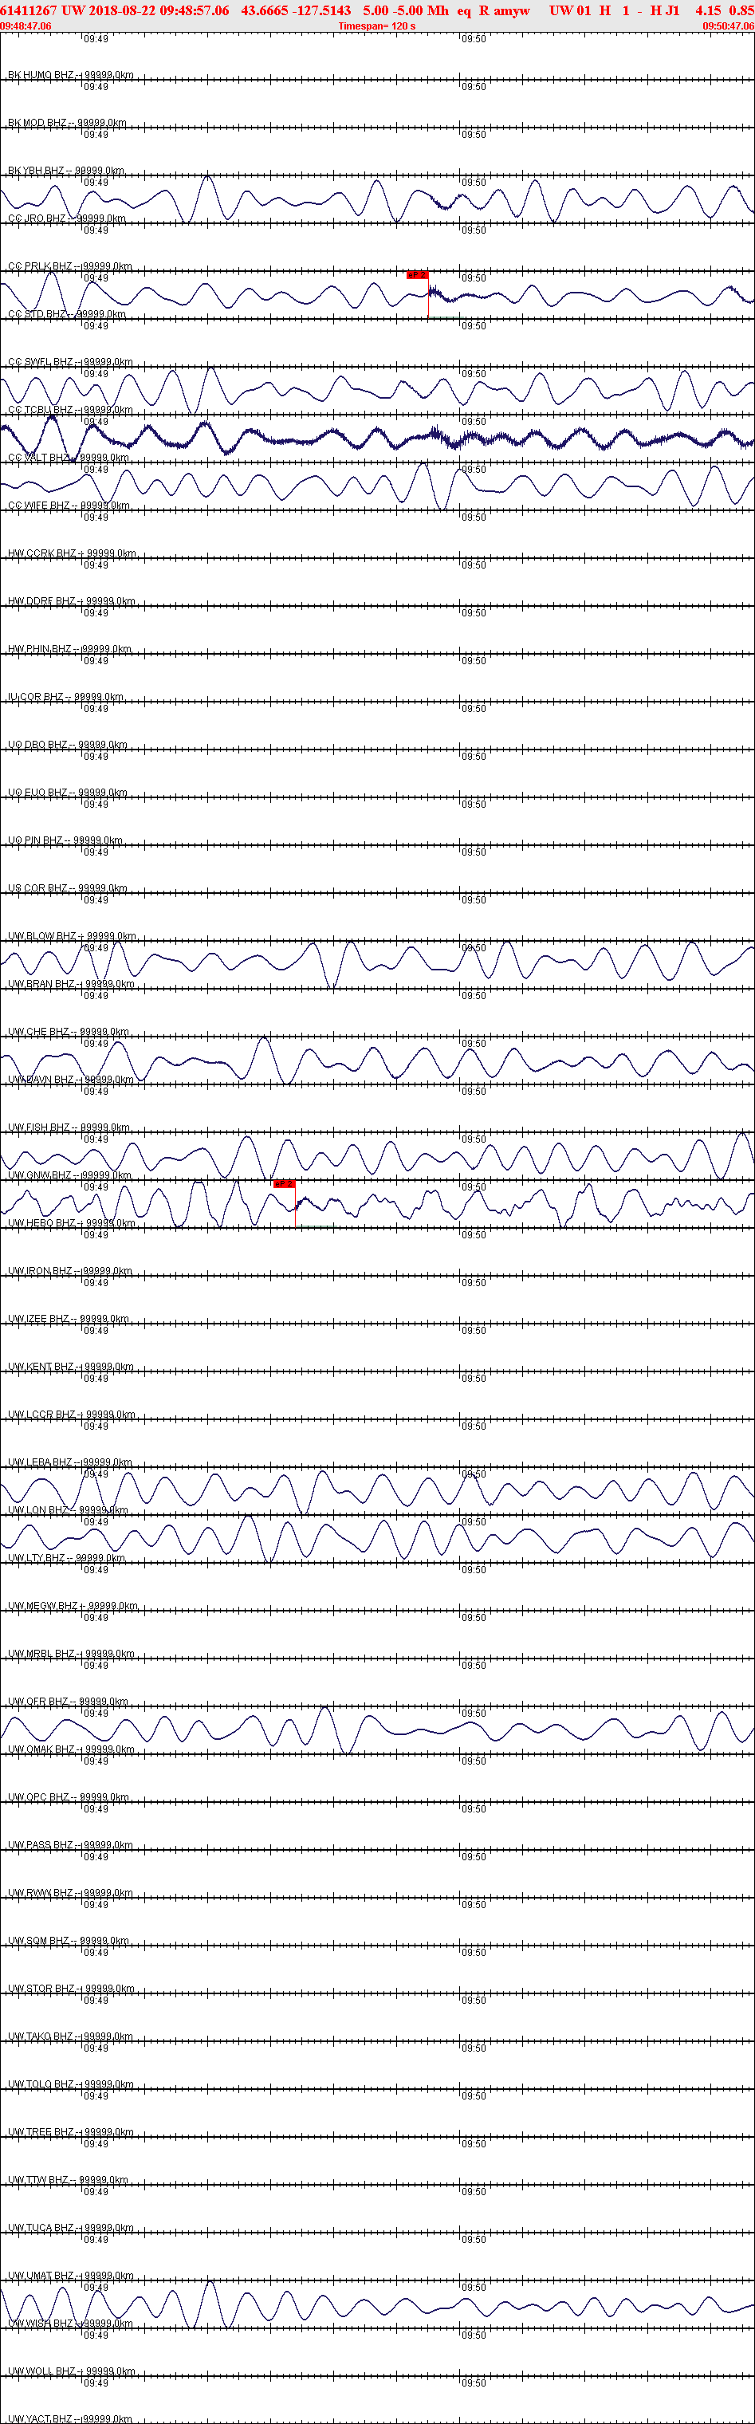
Task: Select the UW GNW BHZ station label
Action: (69, 1175)
